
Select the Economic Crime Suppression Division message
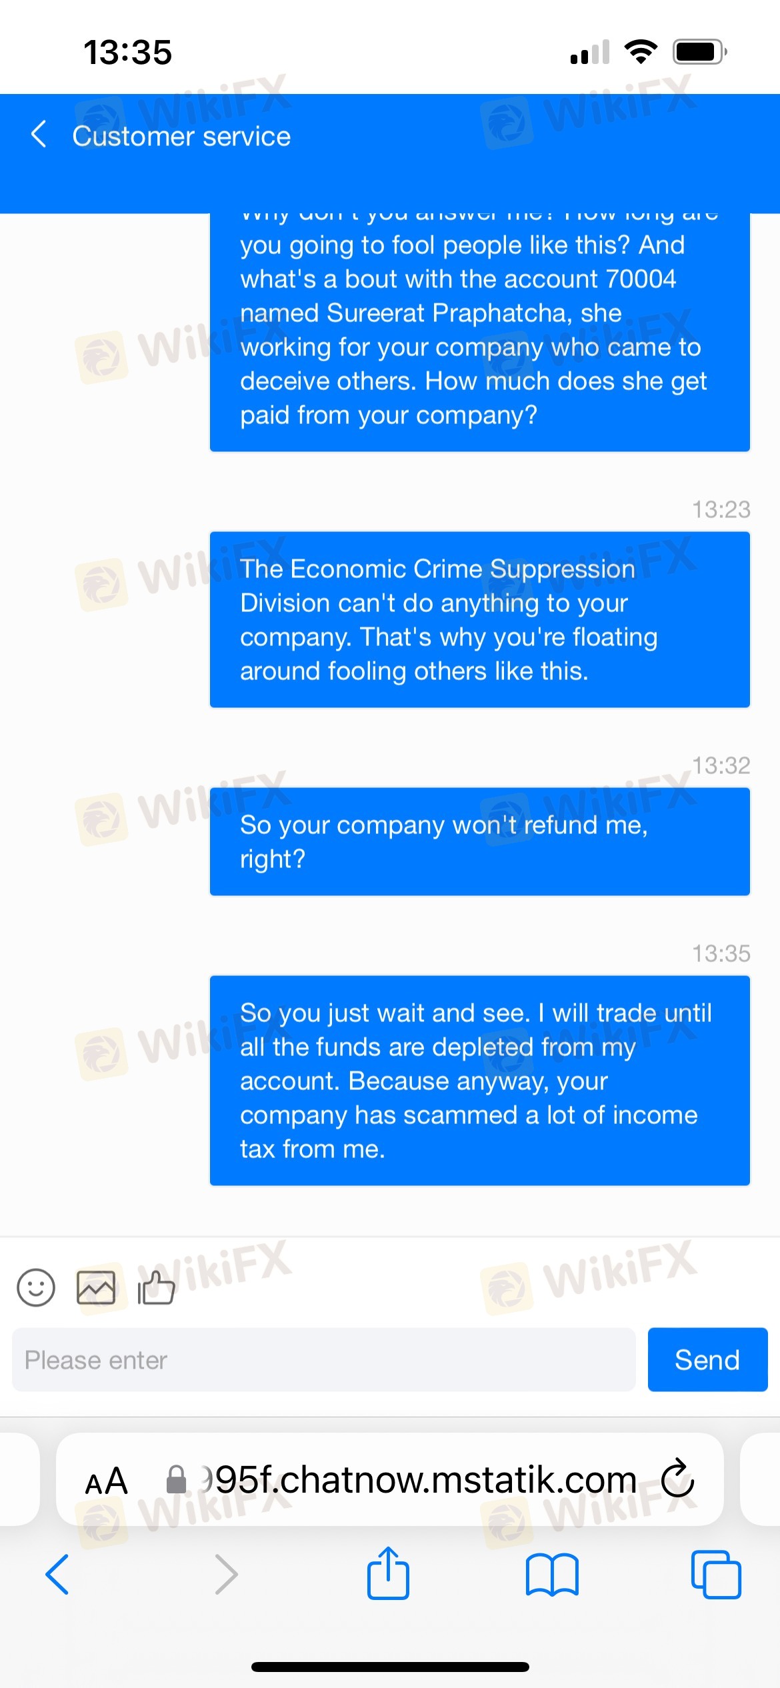pyautogui.click(x=480, y=619)
